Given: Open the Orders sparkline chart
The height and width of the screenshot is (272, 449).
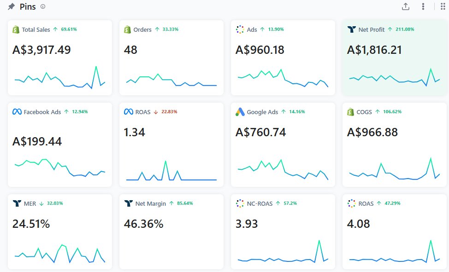Looking at the screenshot, I should pyautogui.click(x=171, y=80).
